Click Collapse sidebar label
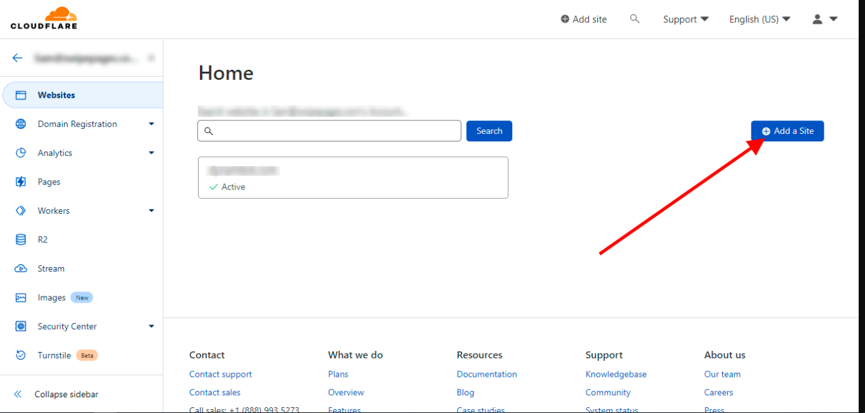 pos(67,394)
